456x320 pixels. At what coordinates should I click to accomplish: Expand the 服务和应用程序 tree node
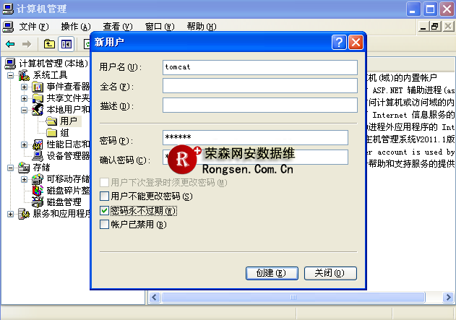[11, 214]
